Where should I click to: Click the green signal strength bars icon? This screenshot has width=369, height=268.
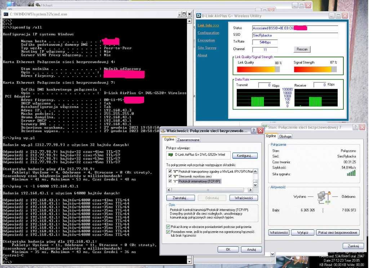[x=351, y=173]
